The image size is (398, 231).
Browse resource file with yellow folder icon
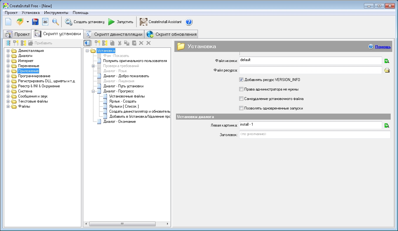(x=387, y=70)
